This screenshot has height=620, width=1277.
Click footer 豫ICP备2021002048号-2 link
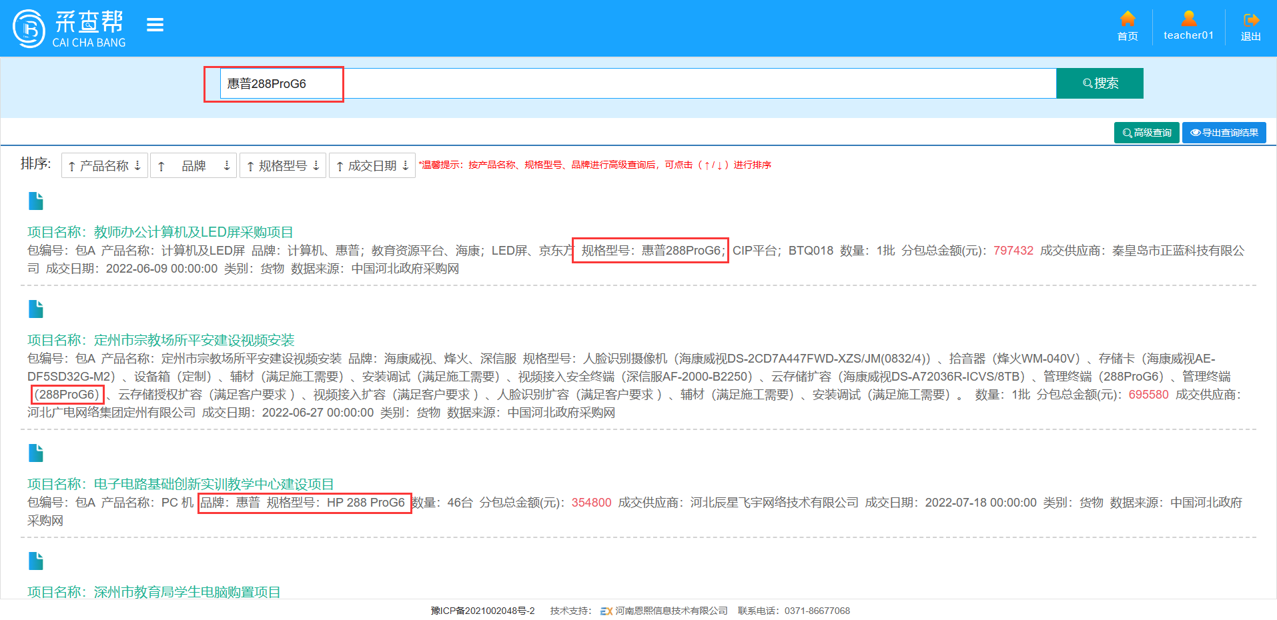(482, 611)
